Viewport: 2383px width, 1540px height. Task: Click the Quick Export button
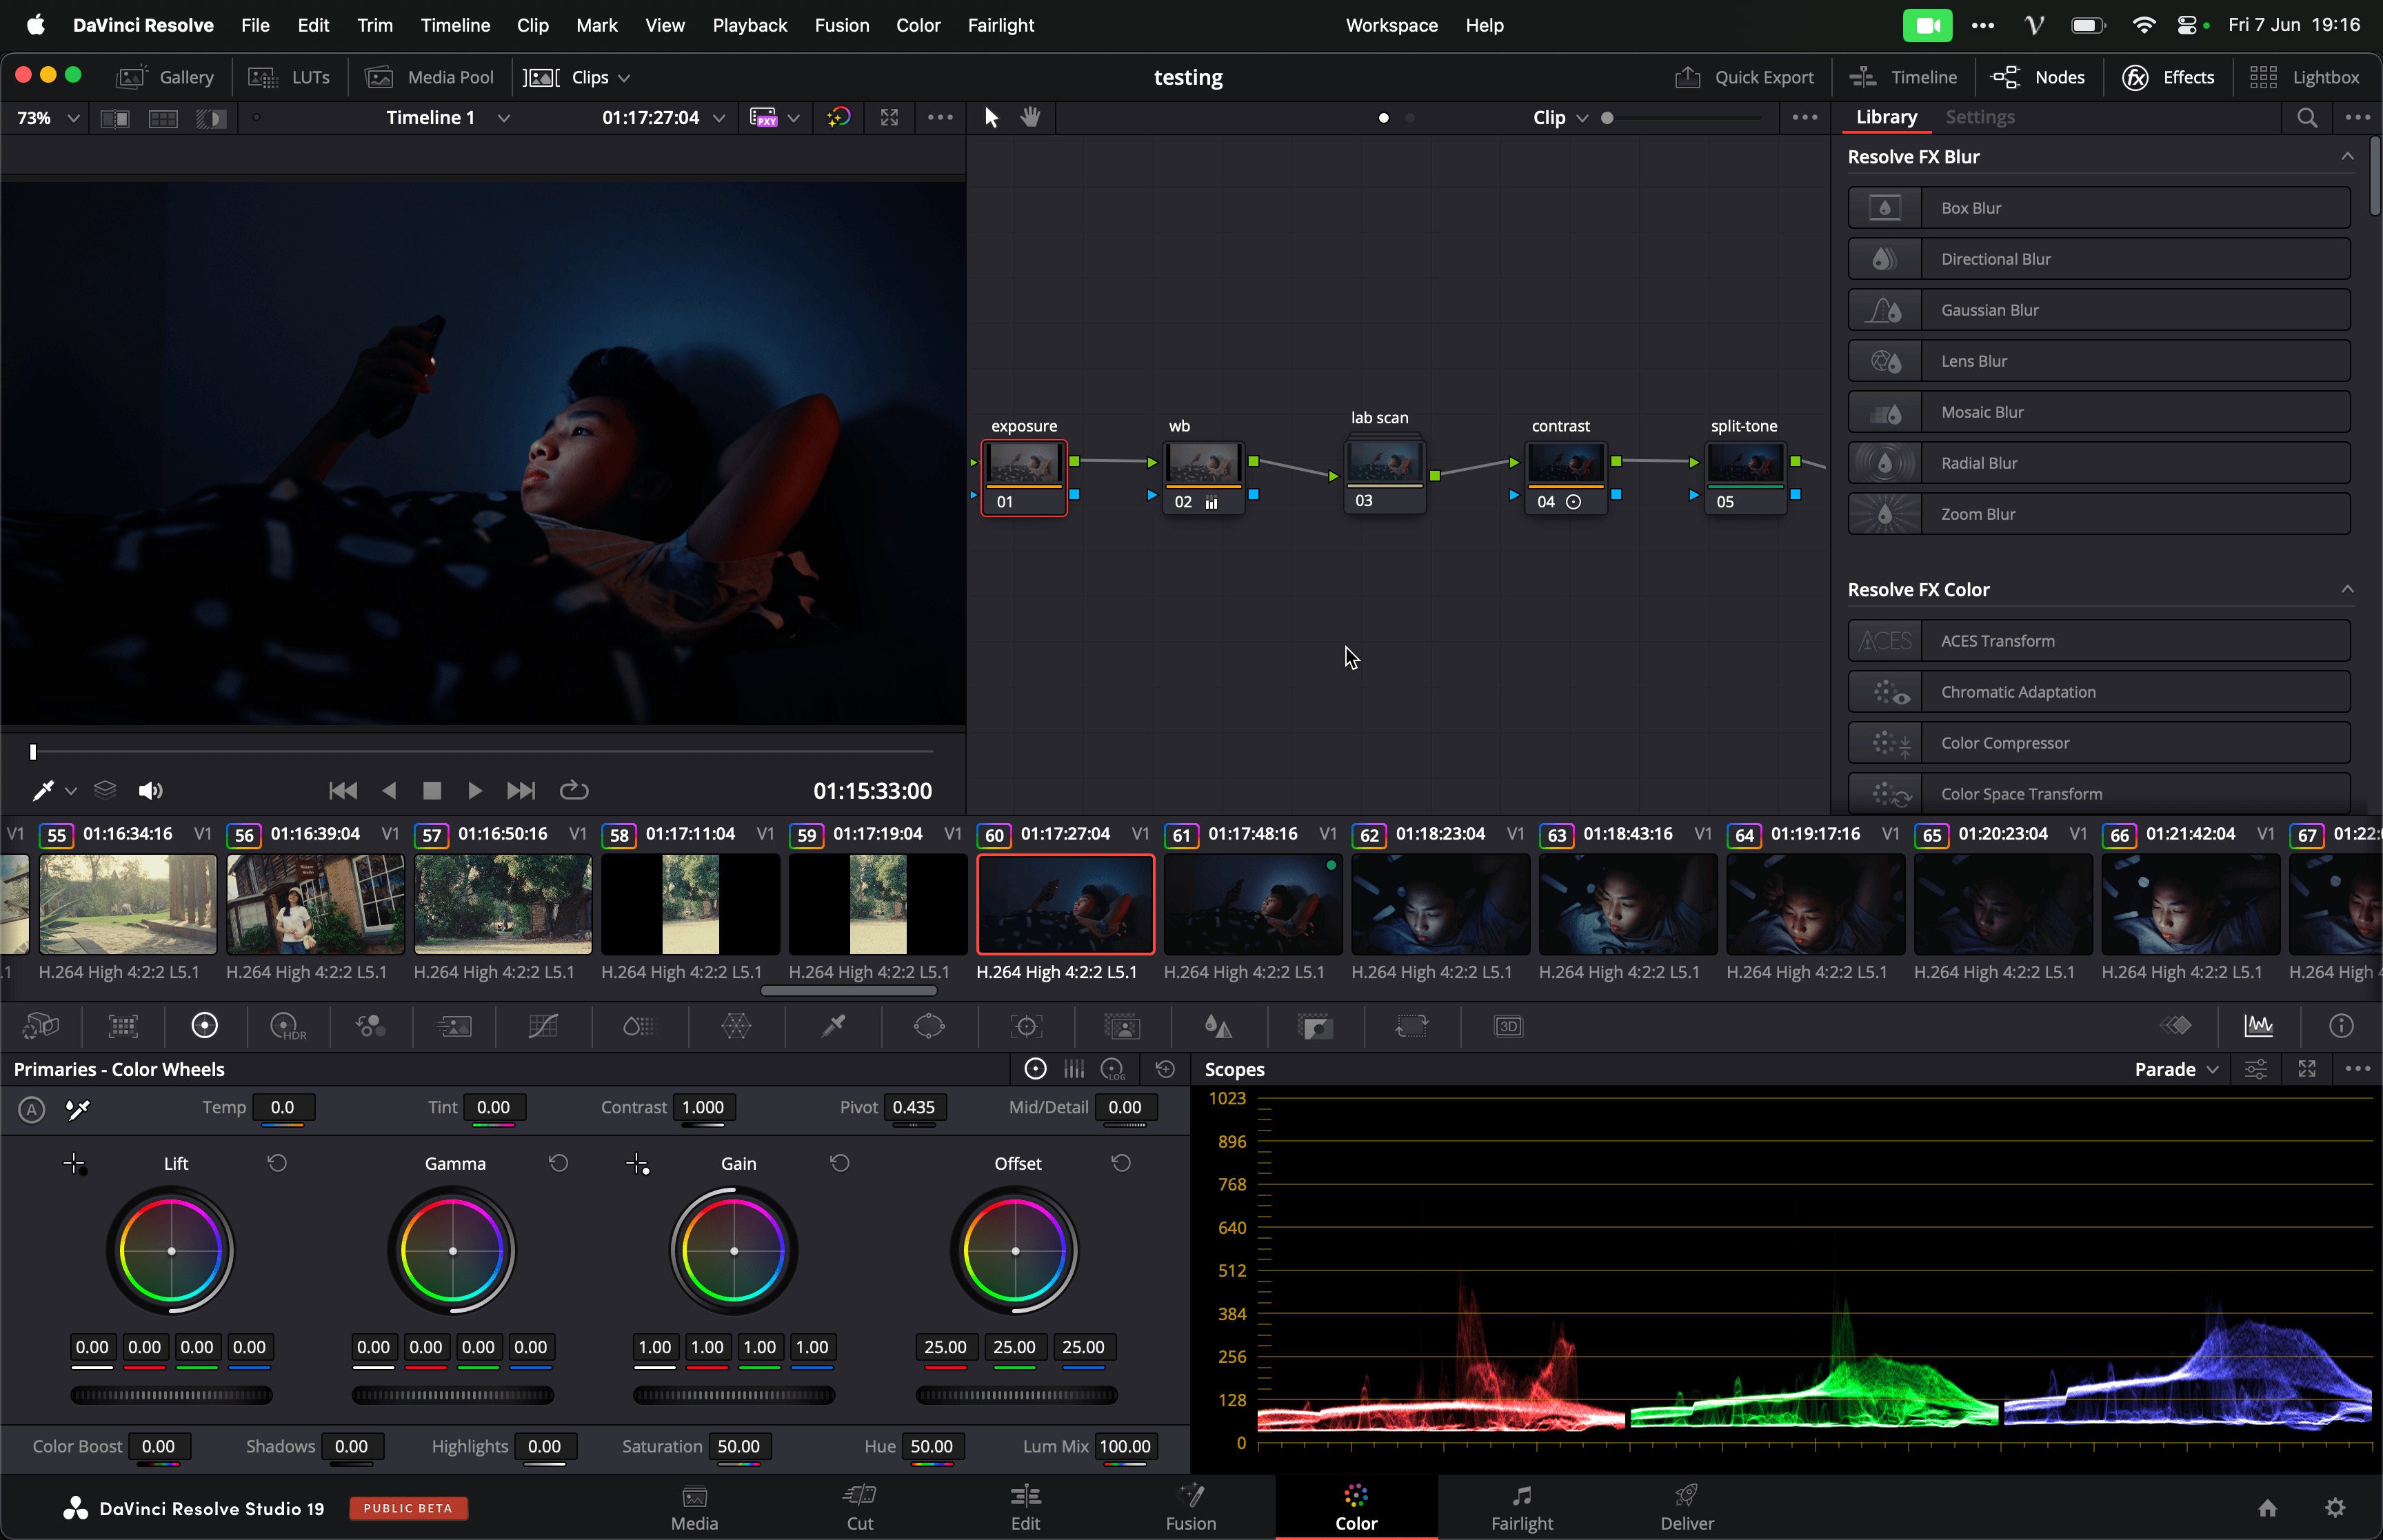(1745, 77)
